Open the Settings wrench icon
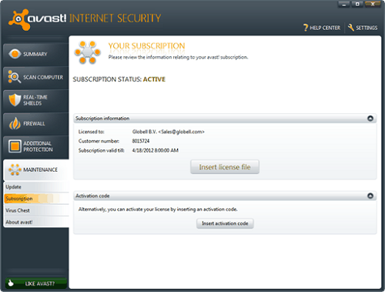 350,28
